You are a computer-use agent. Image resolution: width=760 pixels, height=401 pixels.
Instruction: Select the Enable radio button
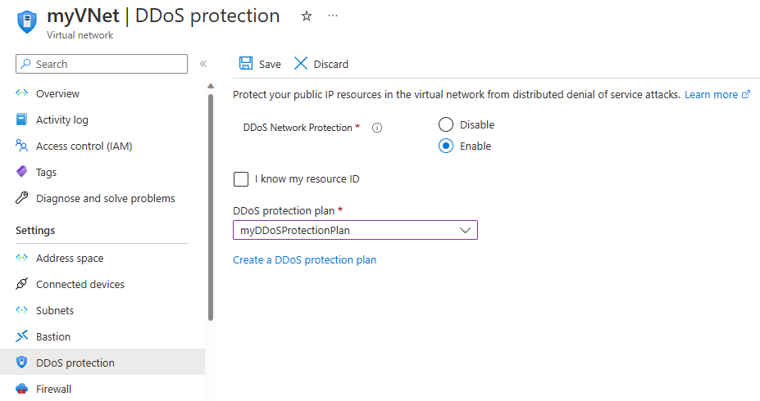click(x=446, y=146)
